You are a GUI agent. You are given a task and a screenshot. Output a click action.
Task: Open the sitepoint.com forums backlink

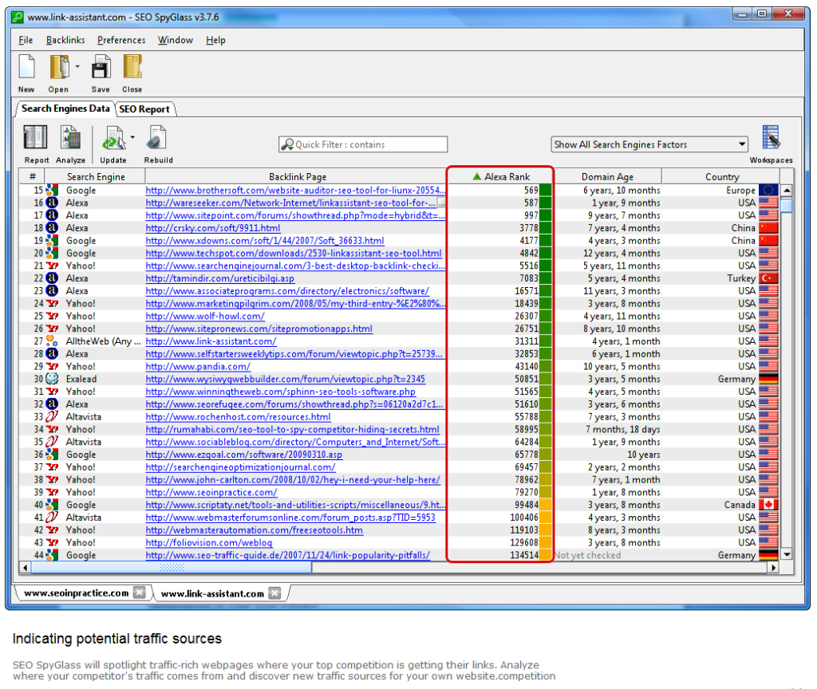pos(295,215)
